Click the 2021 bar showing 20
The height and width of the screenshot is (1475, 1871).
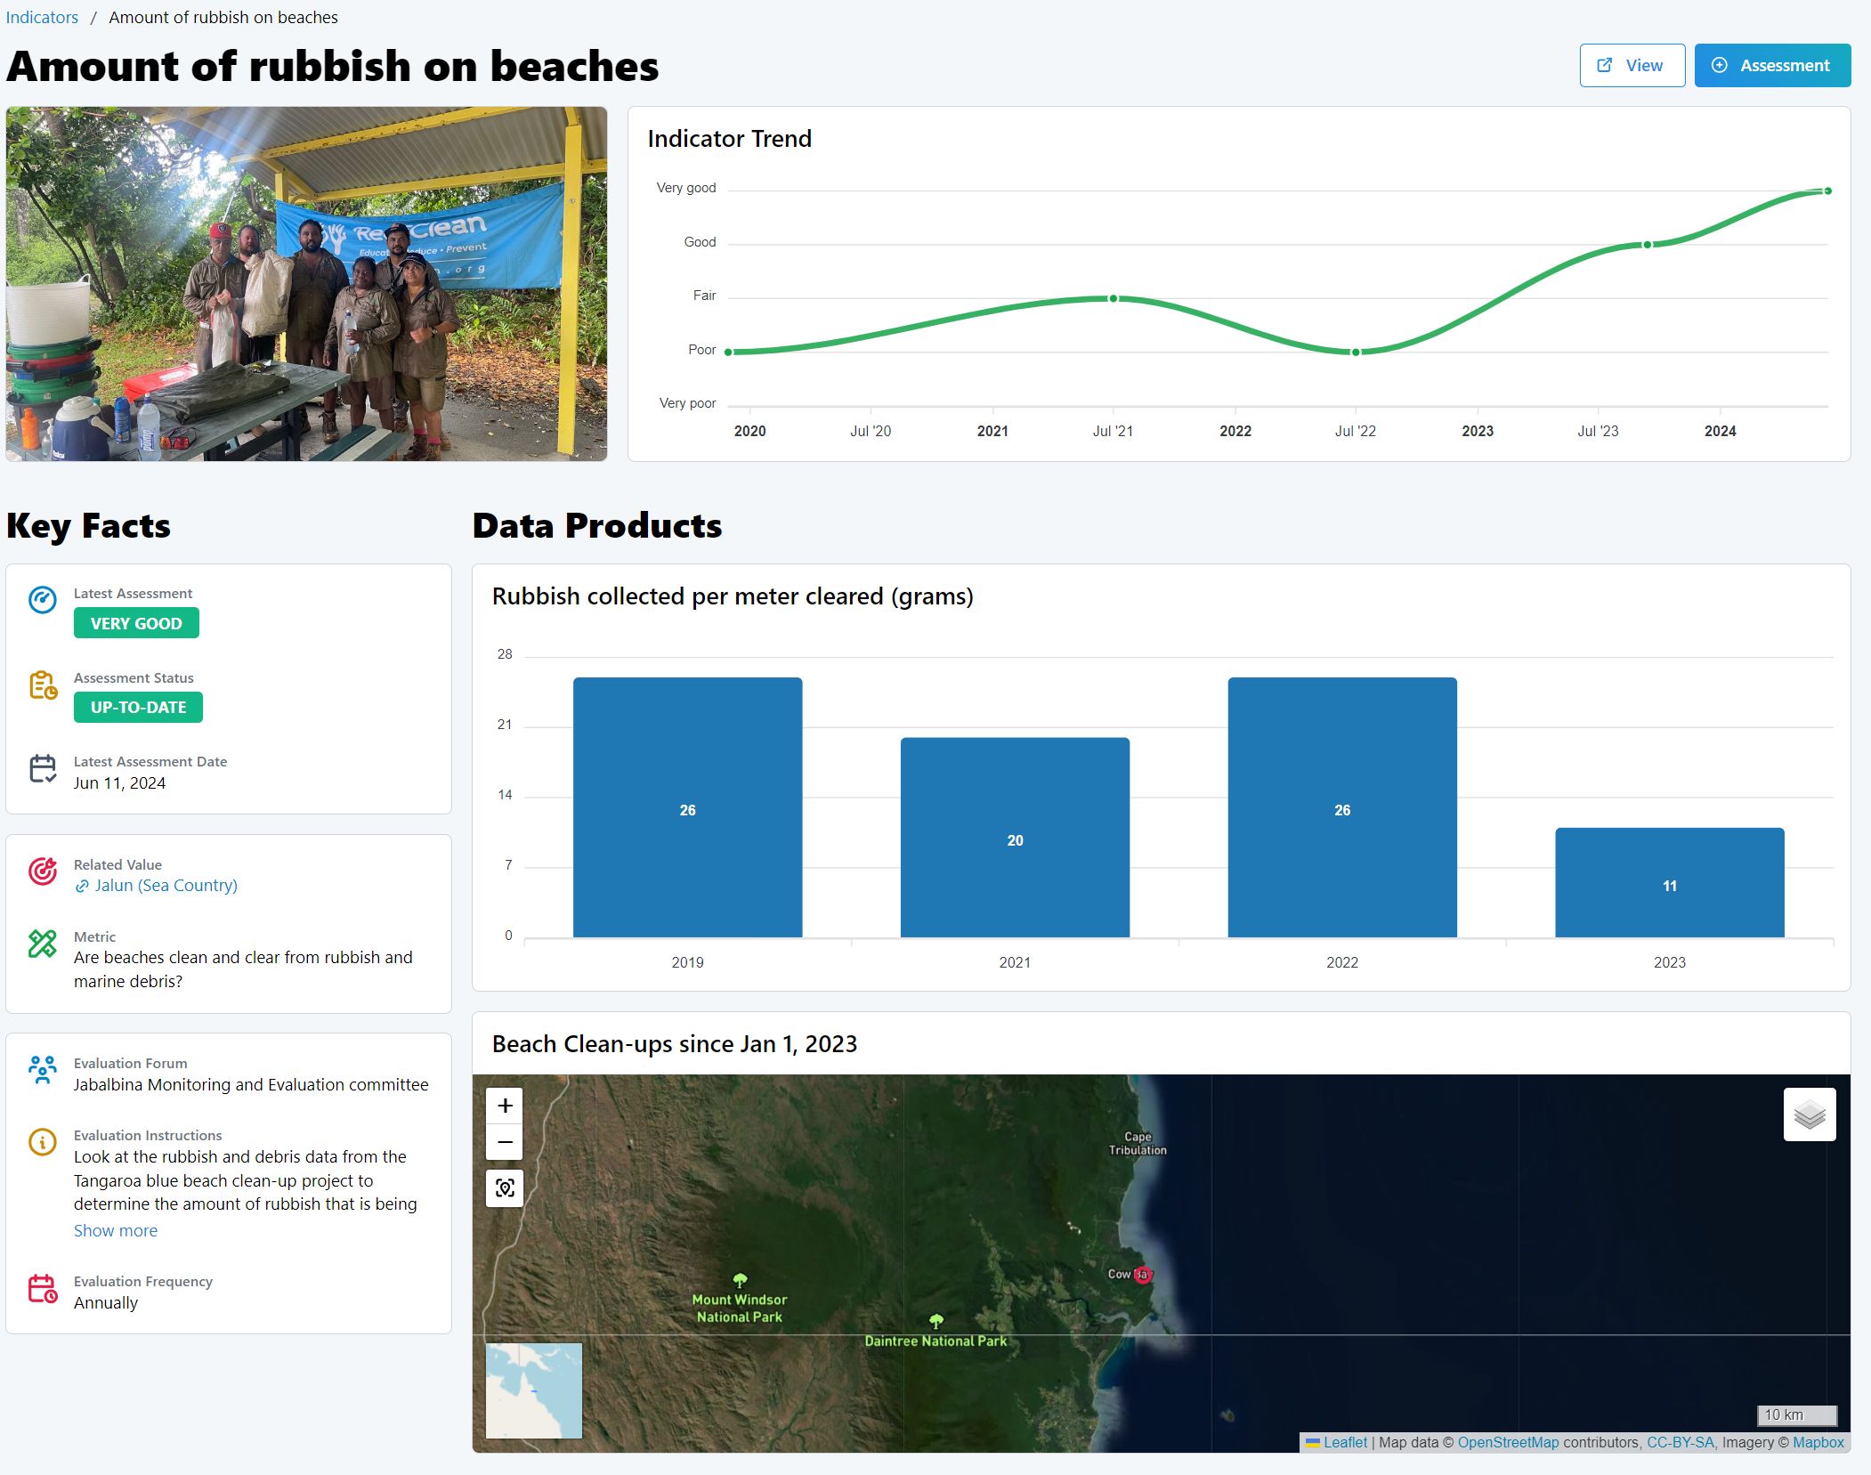(1015, 838)
